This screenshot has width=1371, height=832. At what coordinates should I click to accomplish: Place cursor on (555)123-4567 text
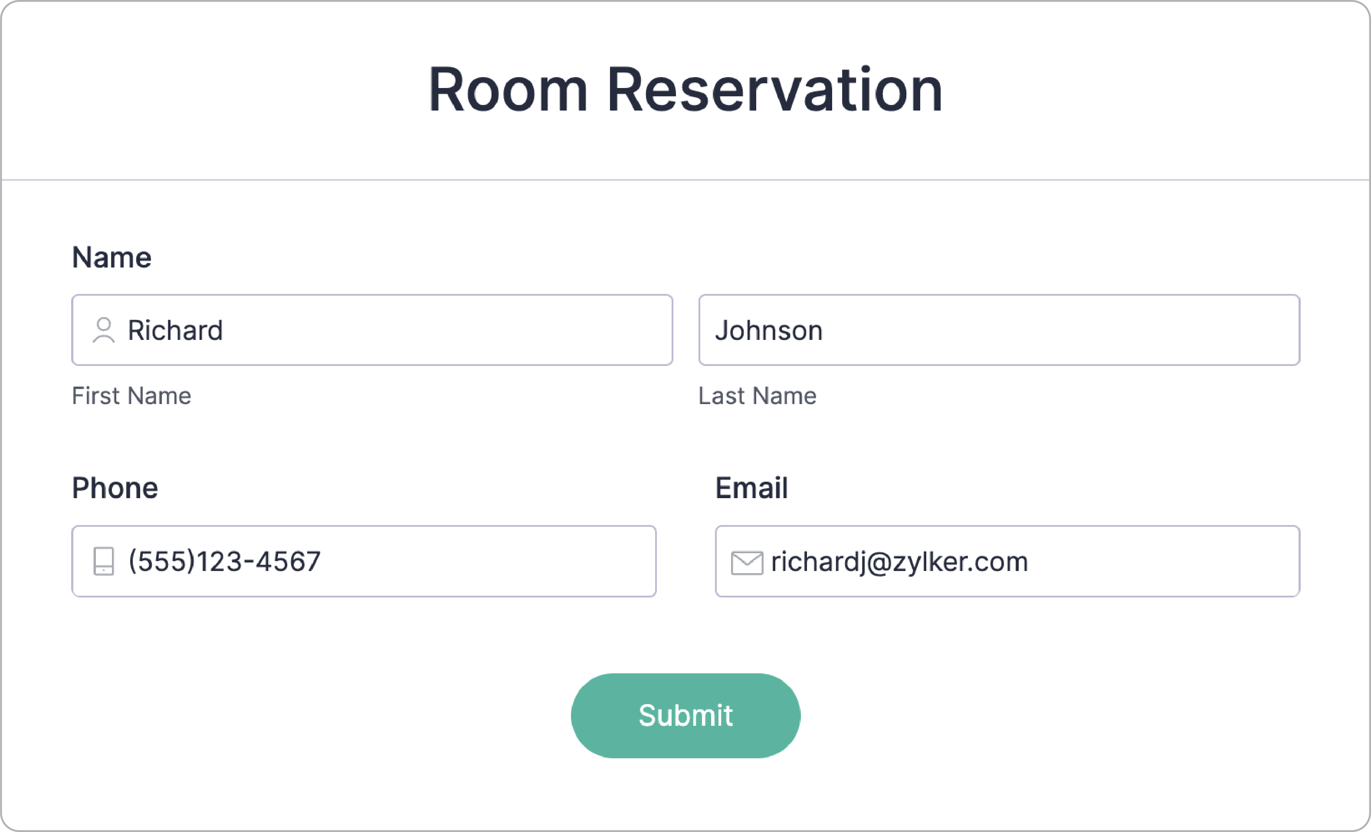point(225,561)
